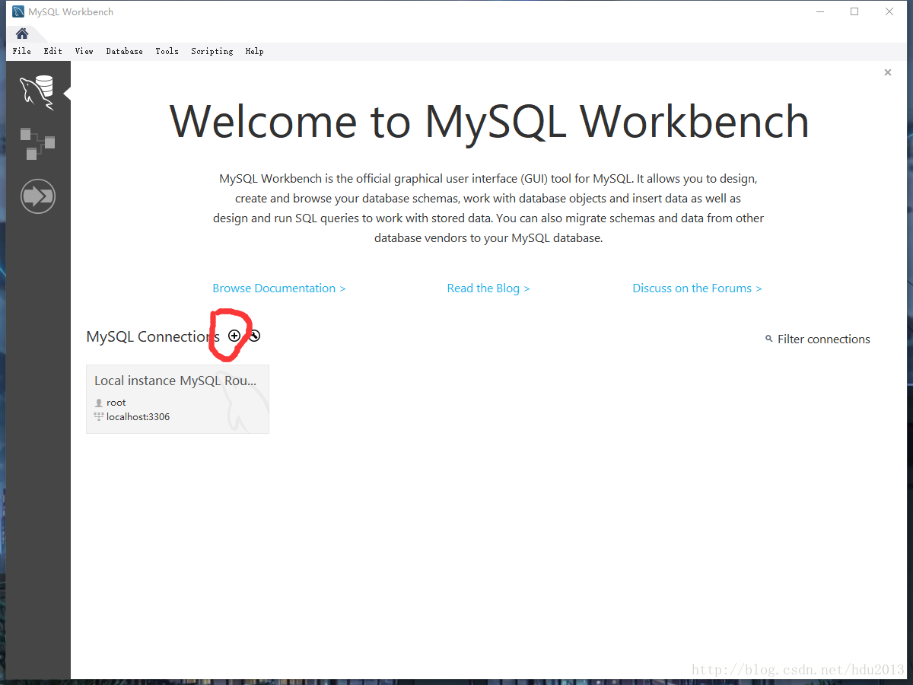Click the root user text on connection tile
The image size is (913, 685).
pos(116,403)
